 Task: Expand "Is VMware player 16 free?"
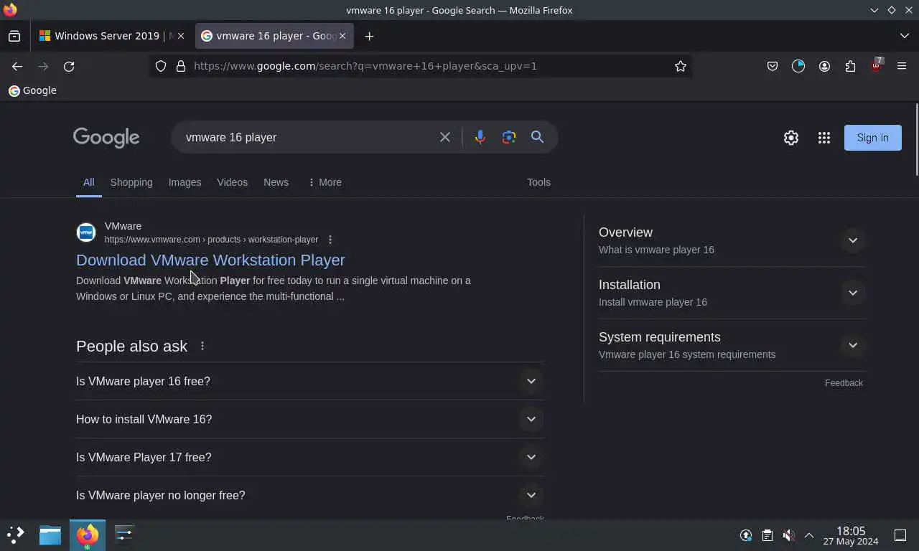[310, 381]
